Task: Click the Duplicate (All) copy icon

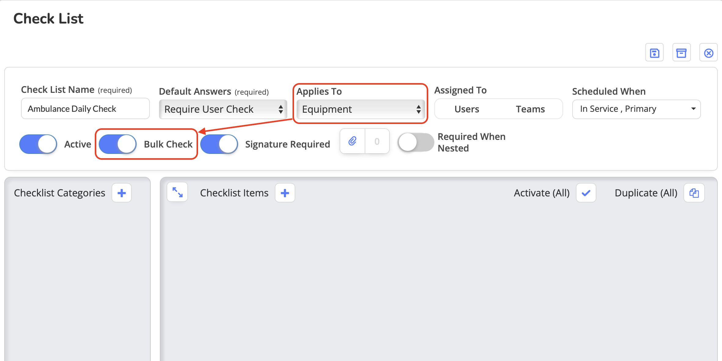Action: (x=694, y=193)
